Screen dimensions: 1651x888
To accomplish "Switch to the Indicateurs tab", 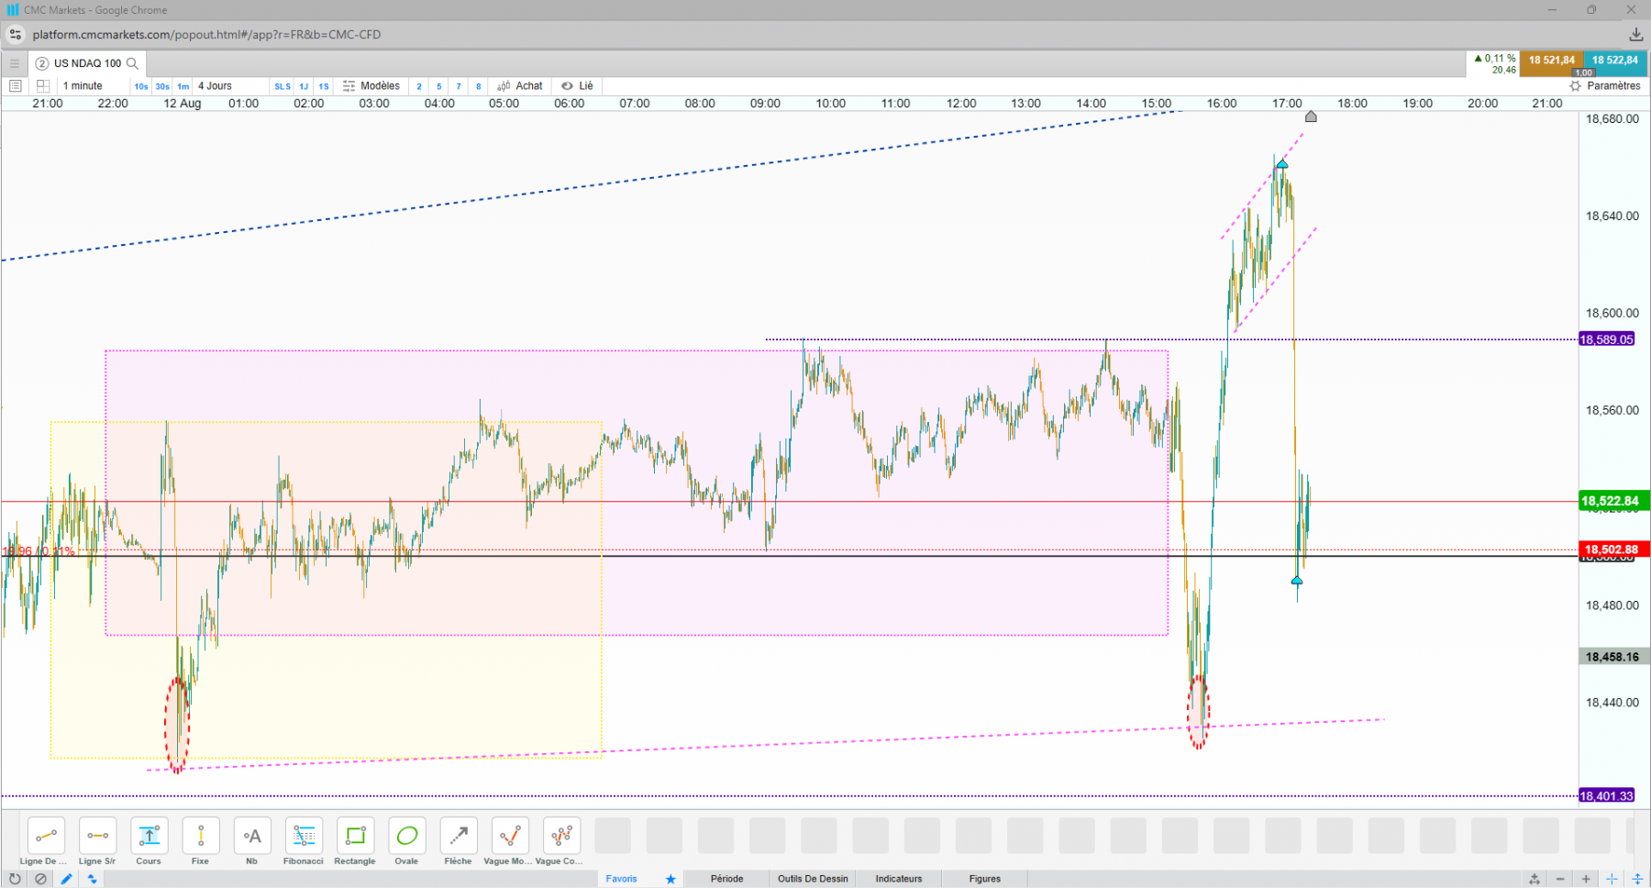I will coord(899,879).
